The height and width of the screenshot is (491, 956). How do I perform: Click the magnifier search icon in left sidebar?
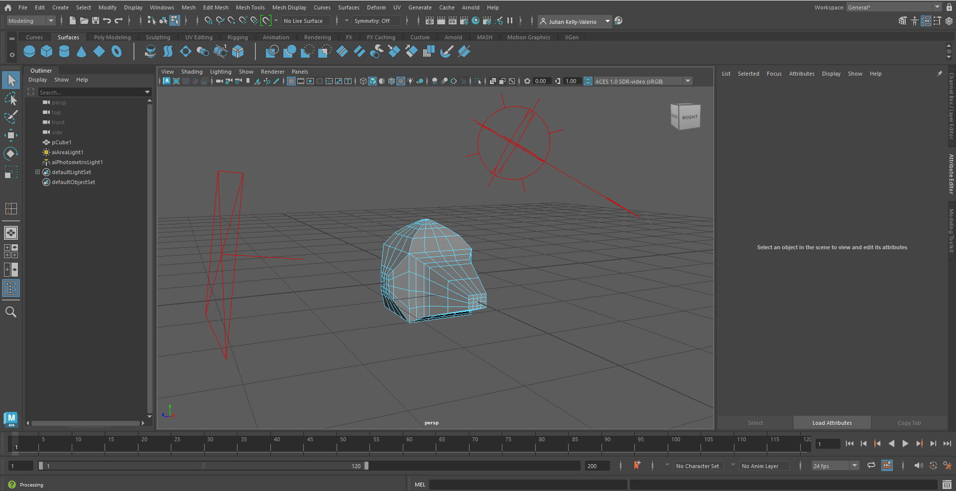[x=10, y=312]
